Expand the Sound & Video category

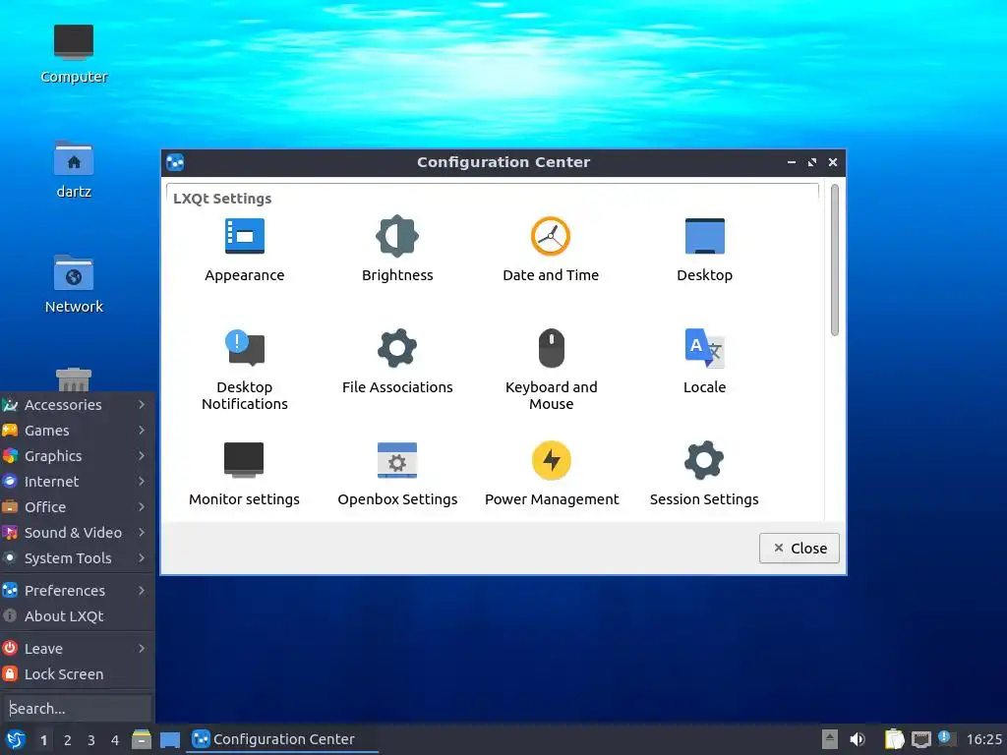click(77, 533)
